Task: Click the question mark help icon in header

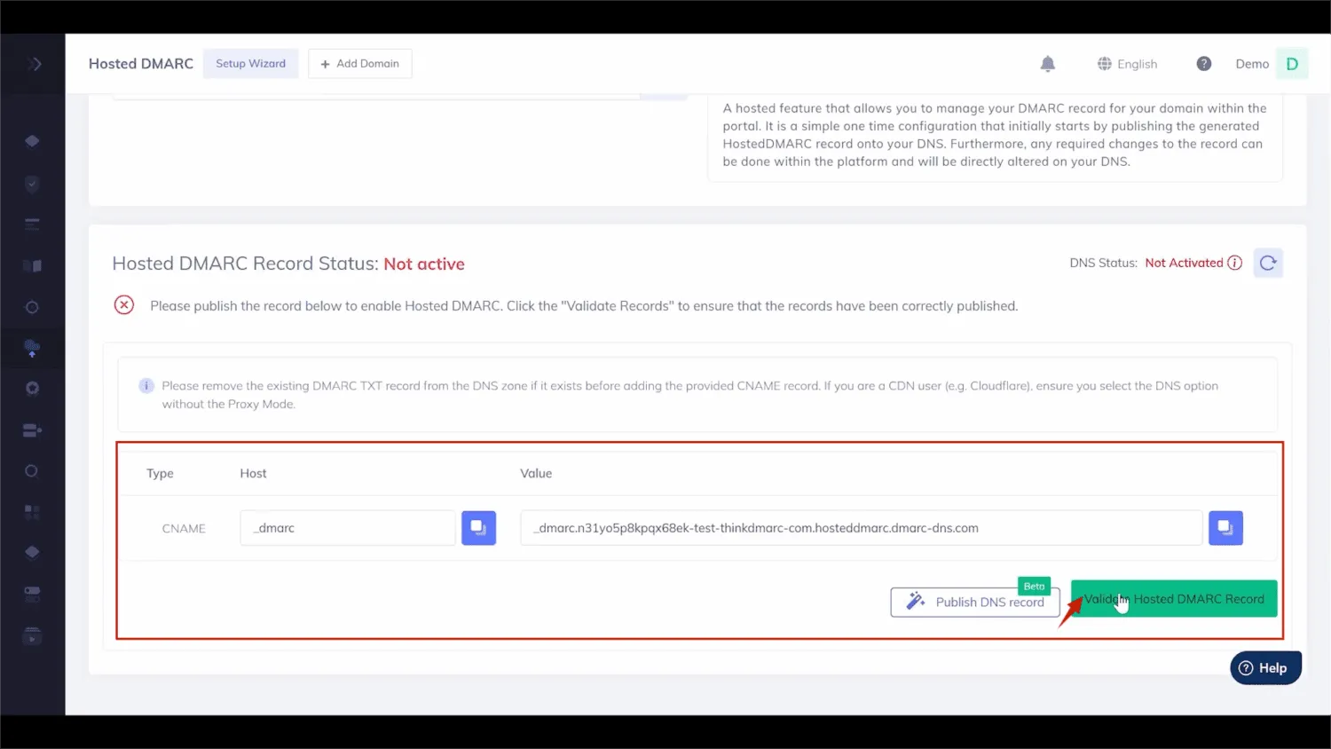Action: pyautogui.click(x=1204, y=64)
